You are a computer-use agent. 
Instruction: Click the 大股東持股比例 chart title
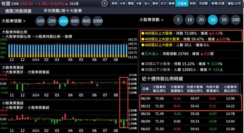(x=15, y=32)
